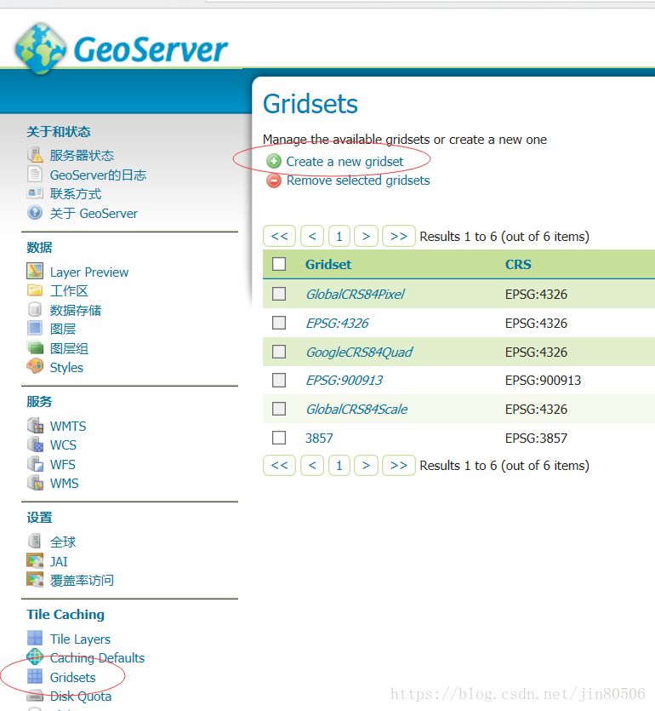Click the Caching Defaults globe icon
655x711 pixels.
(35, 657)
